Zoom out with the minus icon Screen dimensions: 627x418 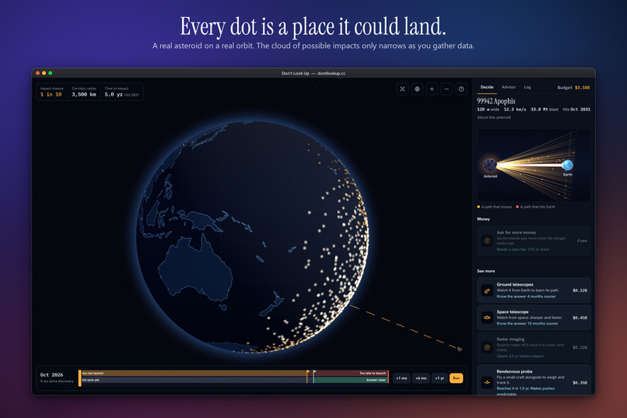(447, 90)
